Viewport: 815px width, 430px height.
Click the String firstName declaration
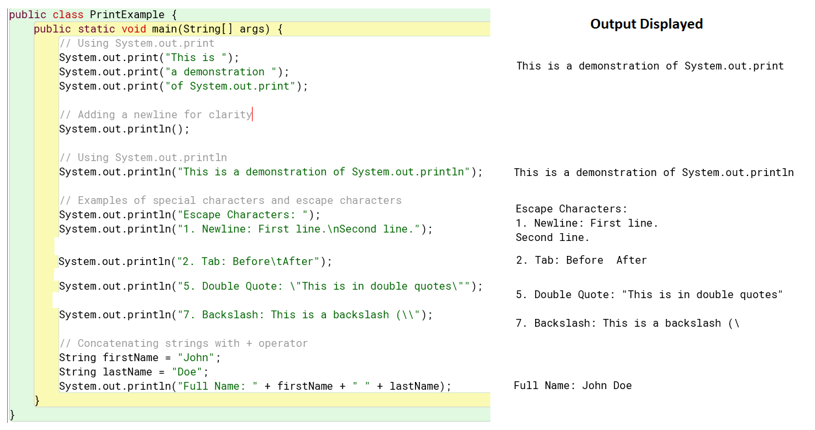140,357
